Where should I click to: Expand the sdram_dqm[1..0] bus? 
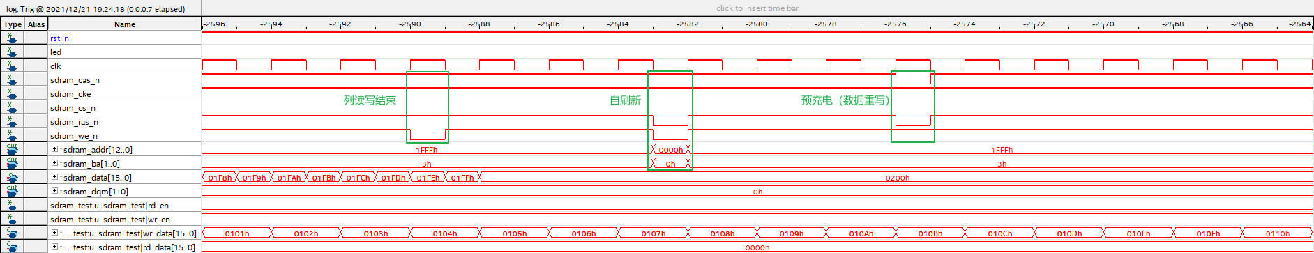pyautogui.click(x=54, y=191)
